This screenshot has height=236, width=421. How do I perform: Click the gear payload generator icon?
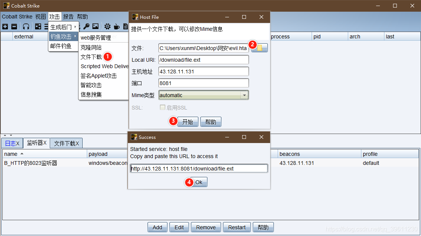click(x=108, y=26)
